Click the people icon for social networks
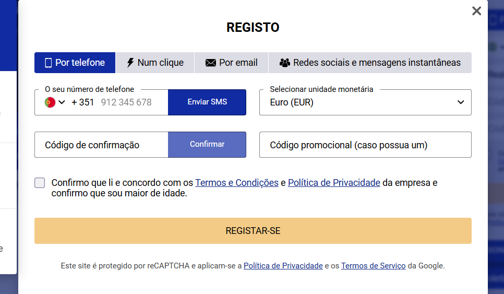This screenshot has height=294, width=504. point(284,63)
